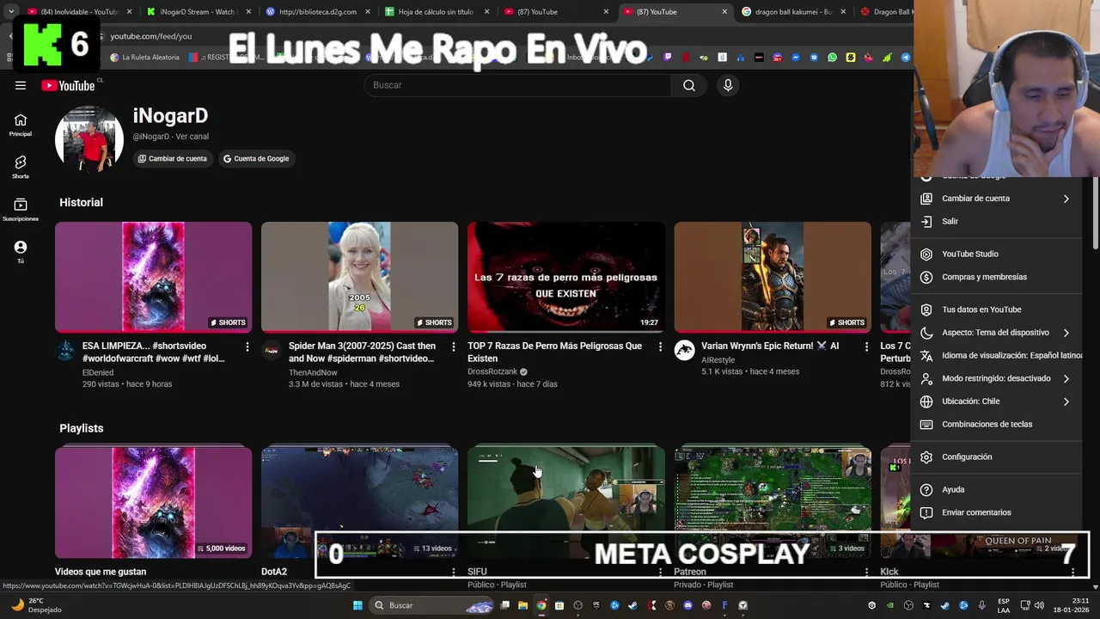Click the YouTube logo
Viewport: 1100px width, 619px height.
click(68, 85)
